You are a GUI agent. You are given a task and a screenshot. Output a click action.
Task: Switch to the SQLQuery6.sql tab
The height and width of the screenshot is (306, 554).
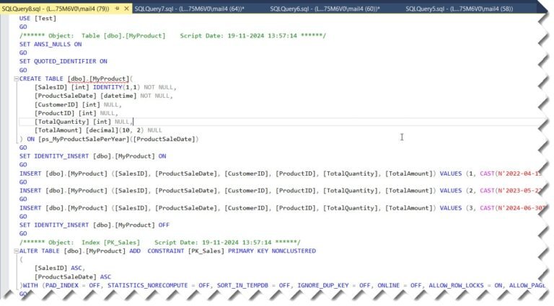pos(325,8)
